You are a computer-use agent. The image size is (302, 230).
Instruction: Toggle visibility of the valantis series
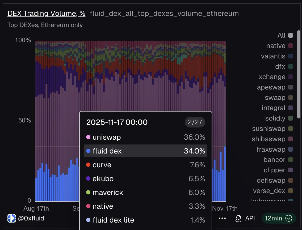pos(290,56)
